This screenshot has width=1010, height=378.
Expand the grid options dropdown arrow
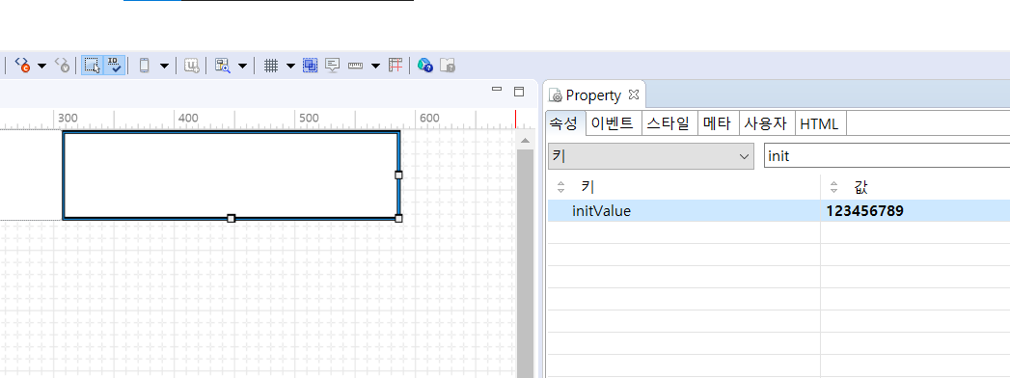290,66
